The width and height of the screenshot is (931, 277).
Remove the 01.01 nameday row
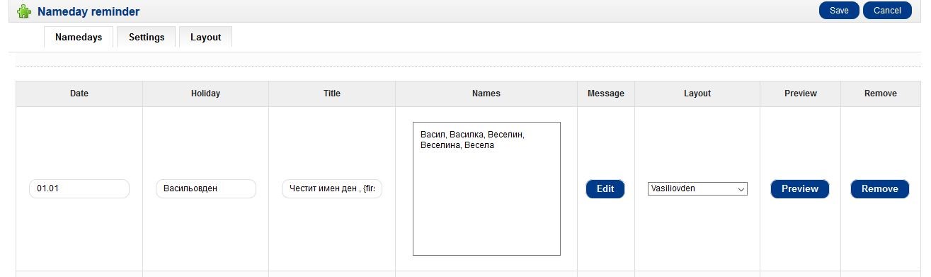tap(880, 188)
